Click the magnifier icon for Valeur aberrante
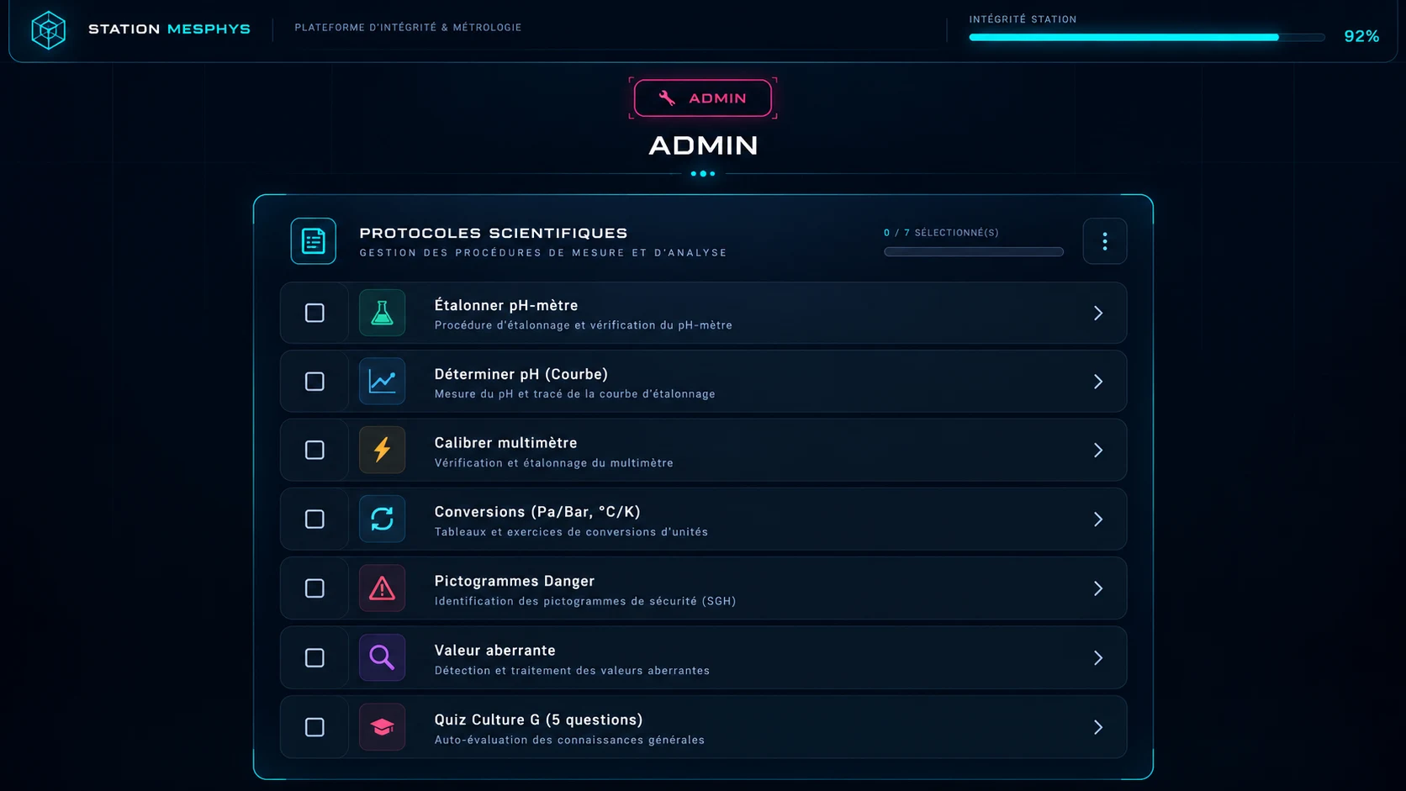Viewport: 1406px width, 791px height. 382,657
